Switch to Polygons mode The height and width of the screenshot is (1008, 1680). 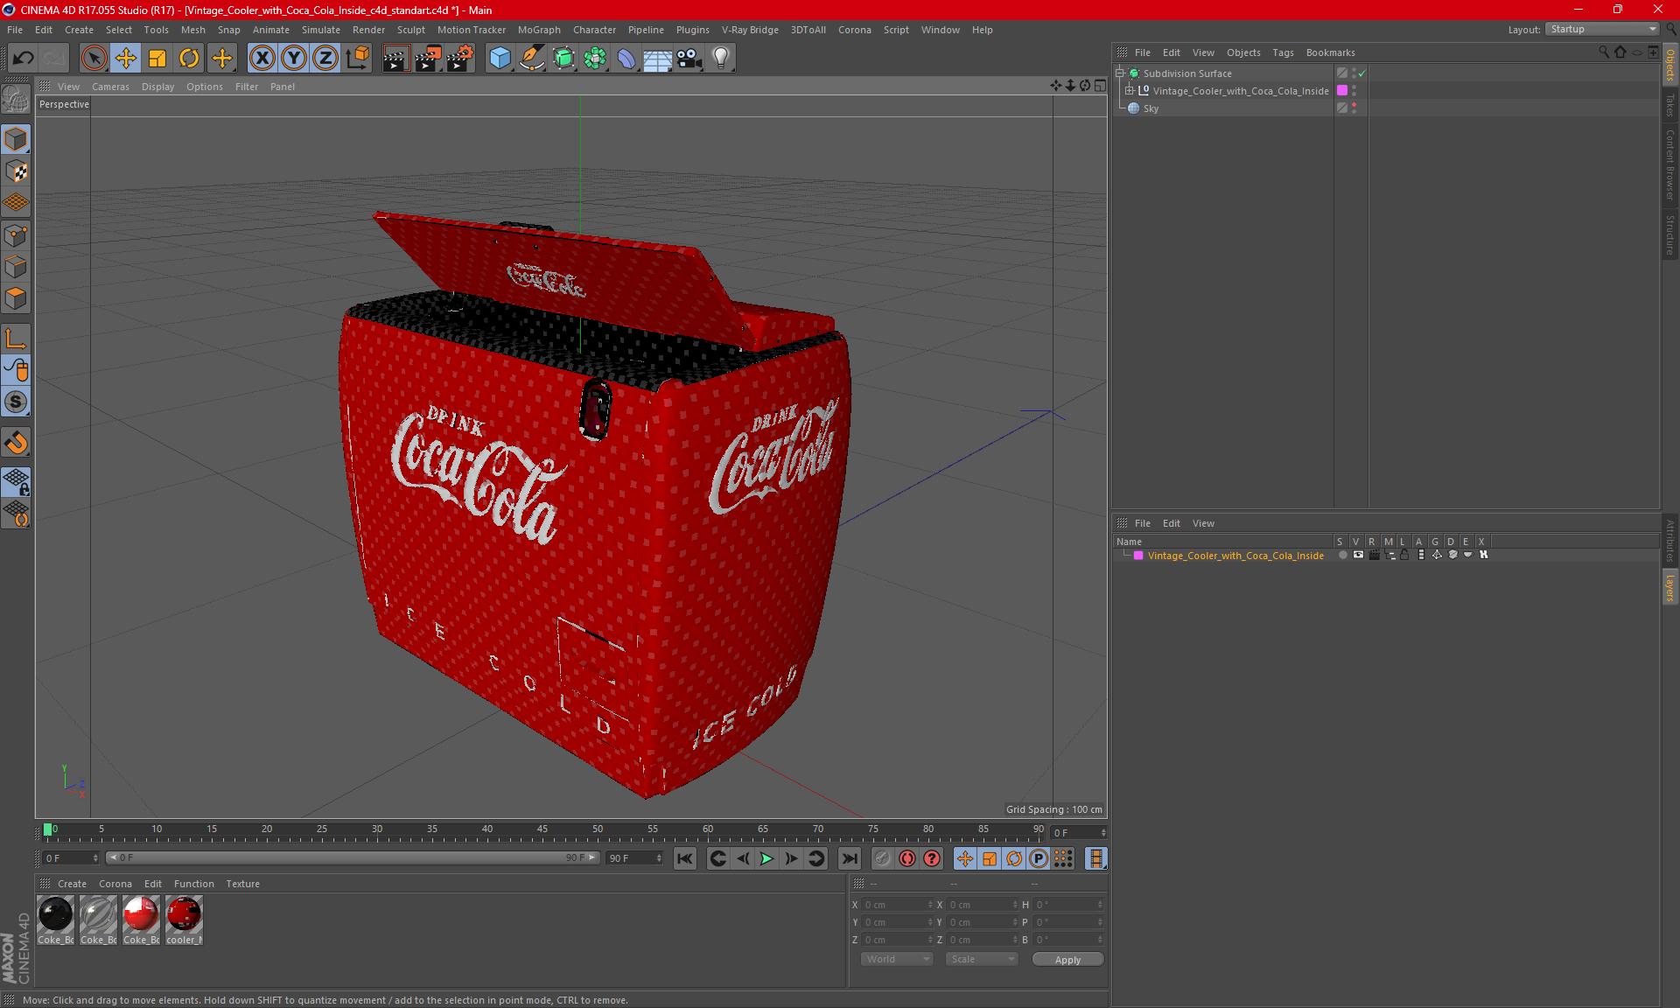pyautogui.click(x=16, y=298)
